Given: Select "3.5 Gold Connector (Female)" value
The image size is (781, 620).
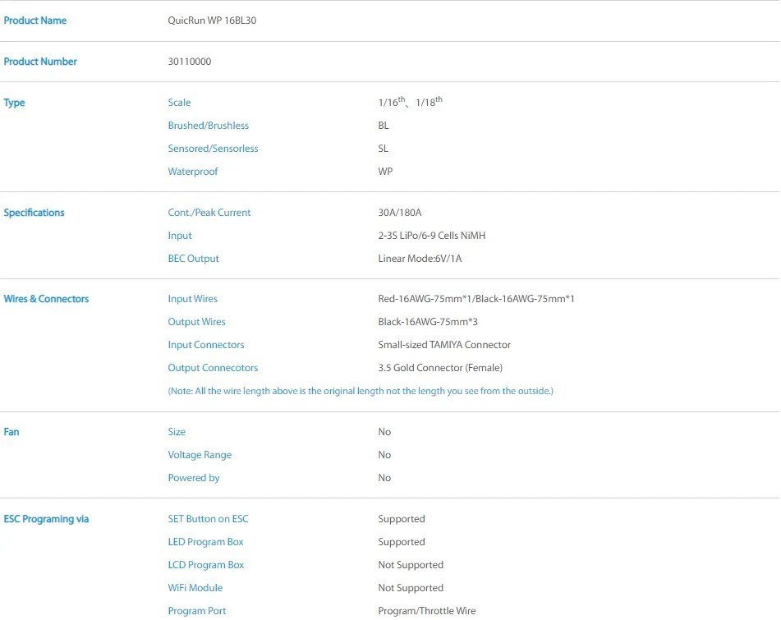Looking at the screenshot, I should [440, 368].
